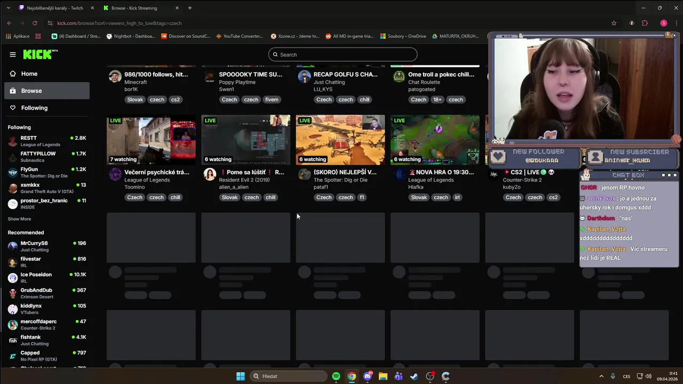The image size is (683, 384).
Task: Click xsmkkx avatar in sidebar
Action: (13, 188)
